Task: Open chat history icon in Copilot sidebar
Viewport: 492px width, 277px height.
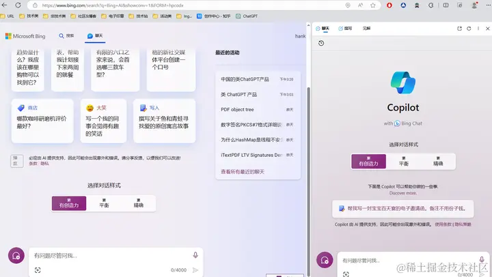Action: pyautogui.click(x=321, y=43)
